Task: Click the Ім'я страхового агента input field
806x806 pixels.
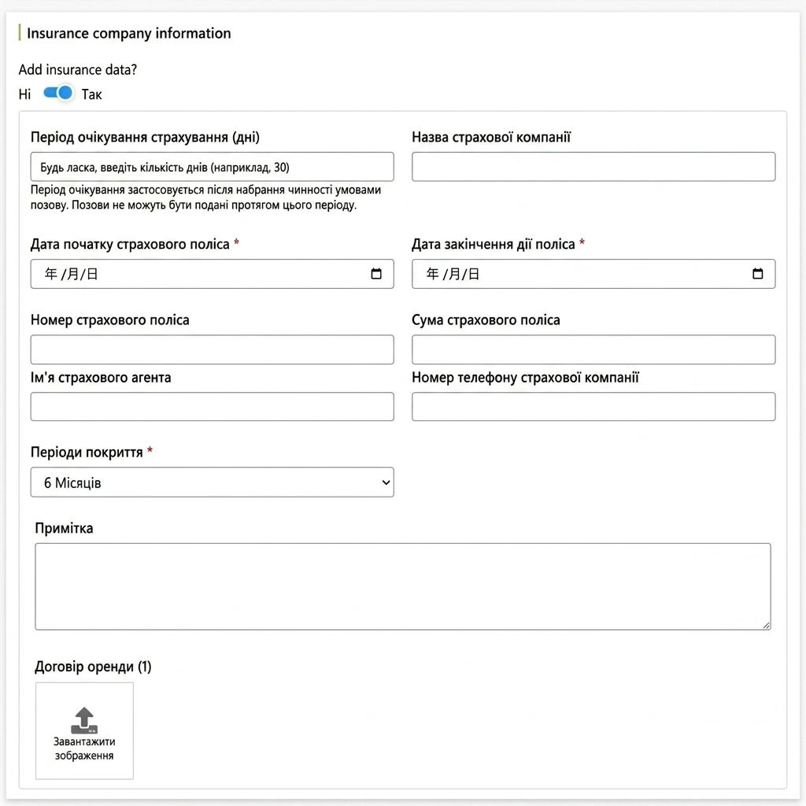Action: click(x=213, y=407)
